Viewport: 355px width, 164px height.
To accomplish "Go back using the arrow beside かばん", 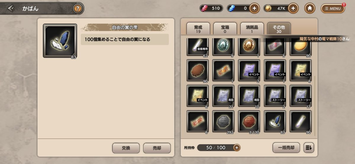I will tap(11, 8).
